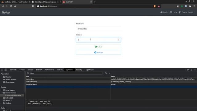Open a new browser tab

[x=95, y=2]
